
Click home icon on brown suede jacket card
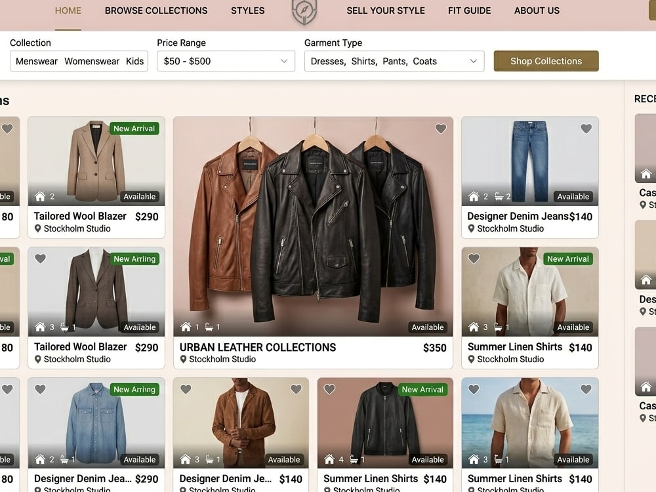(186, 459)
